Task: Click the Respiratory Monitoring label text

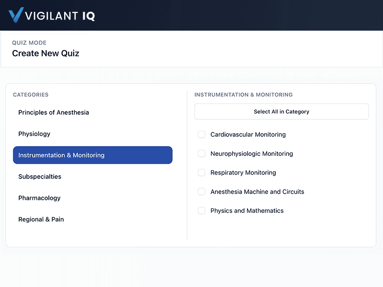Action: (x=243, y=173)
